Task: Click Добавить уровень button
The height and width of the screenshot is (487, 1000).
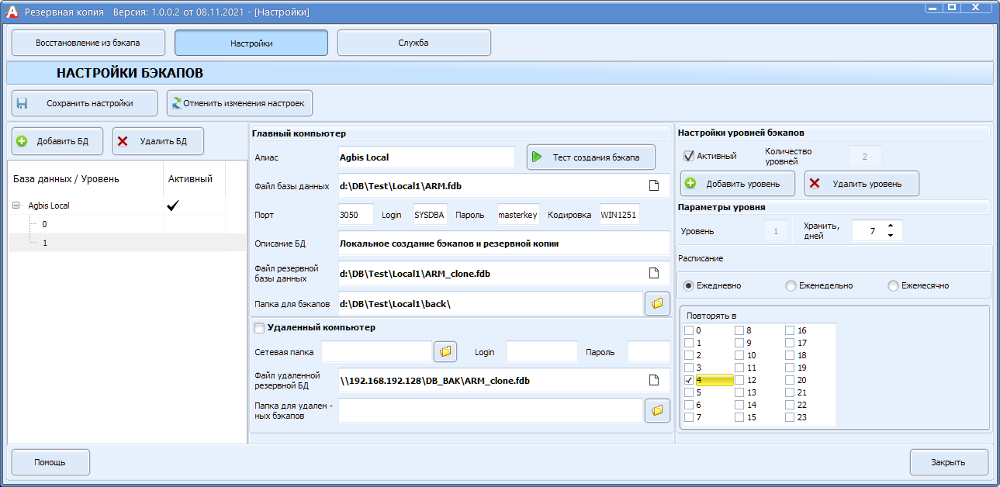Action: coord(738,184)
